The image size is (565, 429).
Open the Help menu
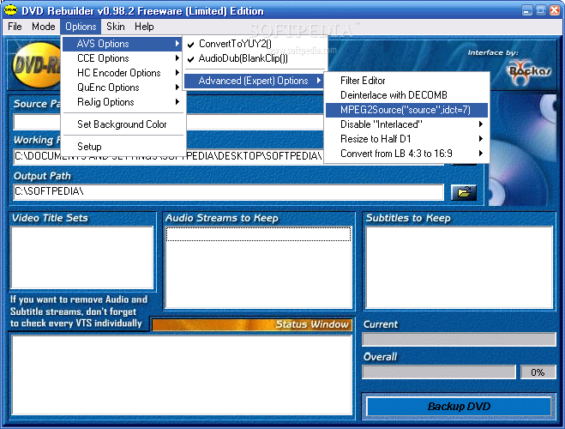click(144, 27)
